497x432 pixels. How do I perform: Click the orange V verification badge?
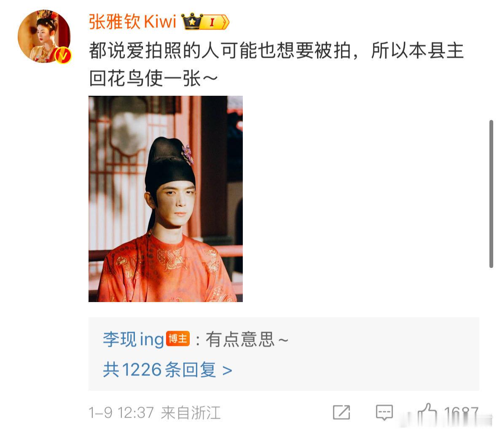(63, 56)
